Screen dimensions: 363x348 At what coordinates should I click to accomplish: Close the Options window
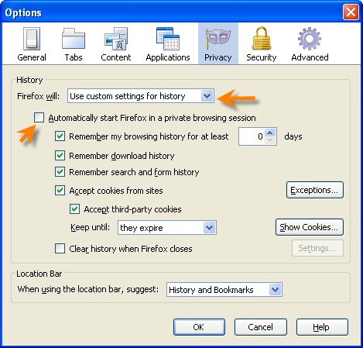[351, 12]
